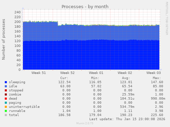
Task: Click idle maximum value 85.00
Action: pyautogui.click(x=158, y=86)
